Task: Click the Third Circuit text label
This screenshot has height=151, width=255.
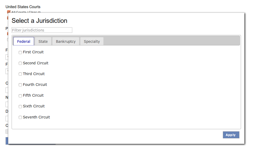Action: tap(34, 74)
